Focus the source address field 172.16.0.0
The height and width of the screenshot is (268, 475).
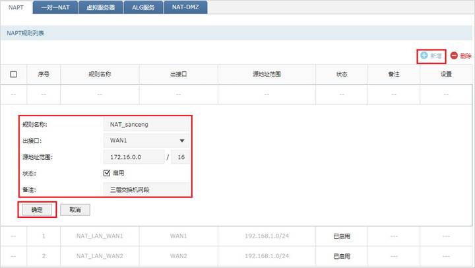pos(134,157)
